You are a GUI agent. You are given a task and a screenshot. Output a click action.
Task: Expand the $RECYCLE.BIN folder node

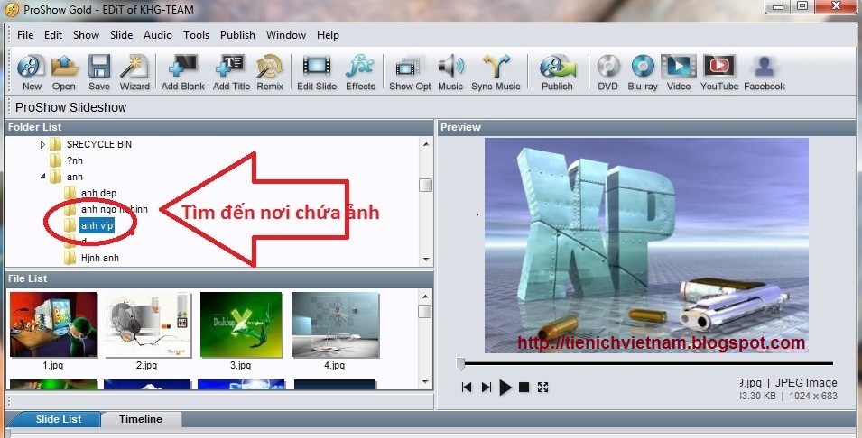coord(42,145)
